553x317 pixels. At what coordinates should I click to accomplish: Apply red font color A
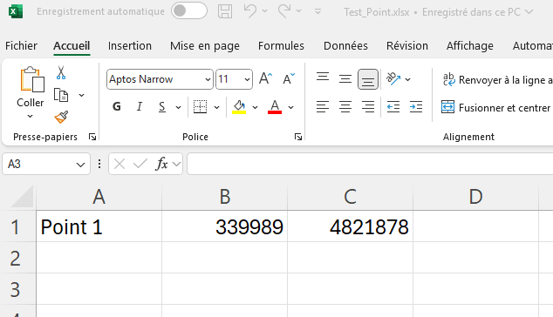[x=275, y=107]
